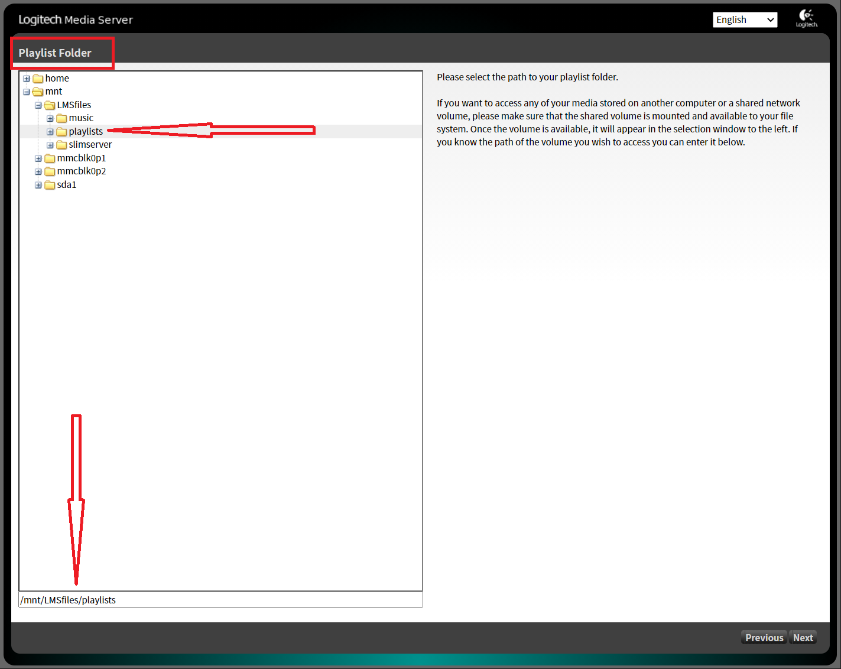Screen dimensions: 841x669
Task: Select the mmcblk0p2 folder label
Action: 82,171
